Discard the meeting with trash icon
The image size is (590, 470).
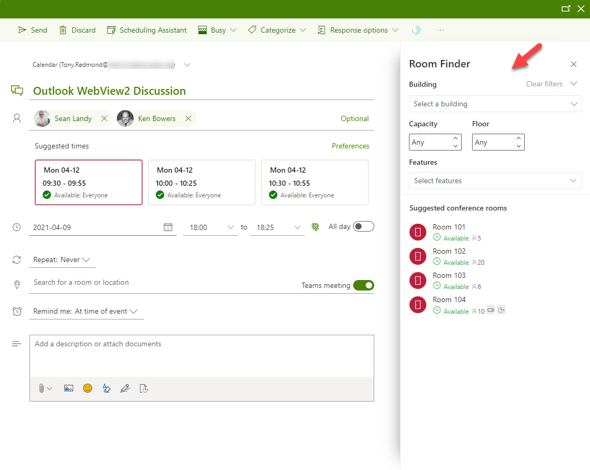[63, 30]
